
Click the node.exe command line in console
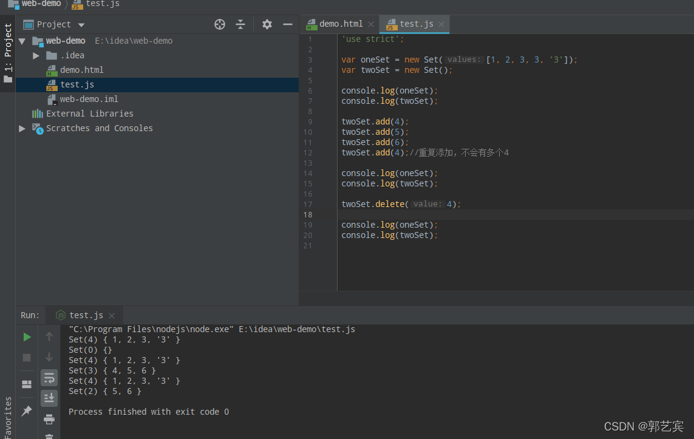pyautogui.click(x=211, y=329)
